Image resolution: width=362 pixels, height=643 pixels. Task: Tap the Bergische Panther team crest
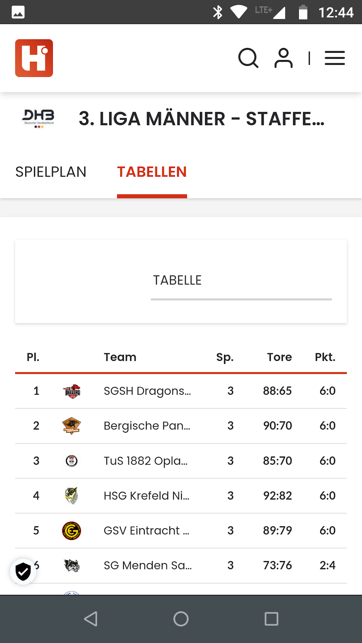(72, 426)
